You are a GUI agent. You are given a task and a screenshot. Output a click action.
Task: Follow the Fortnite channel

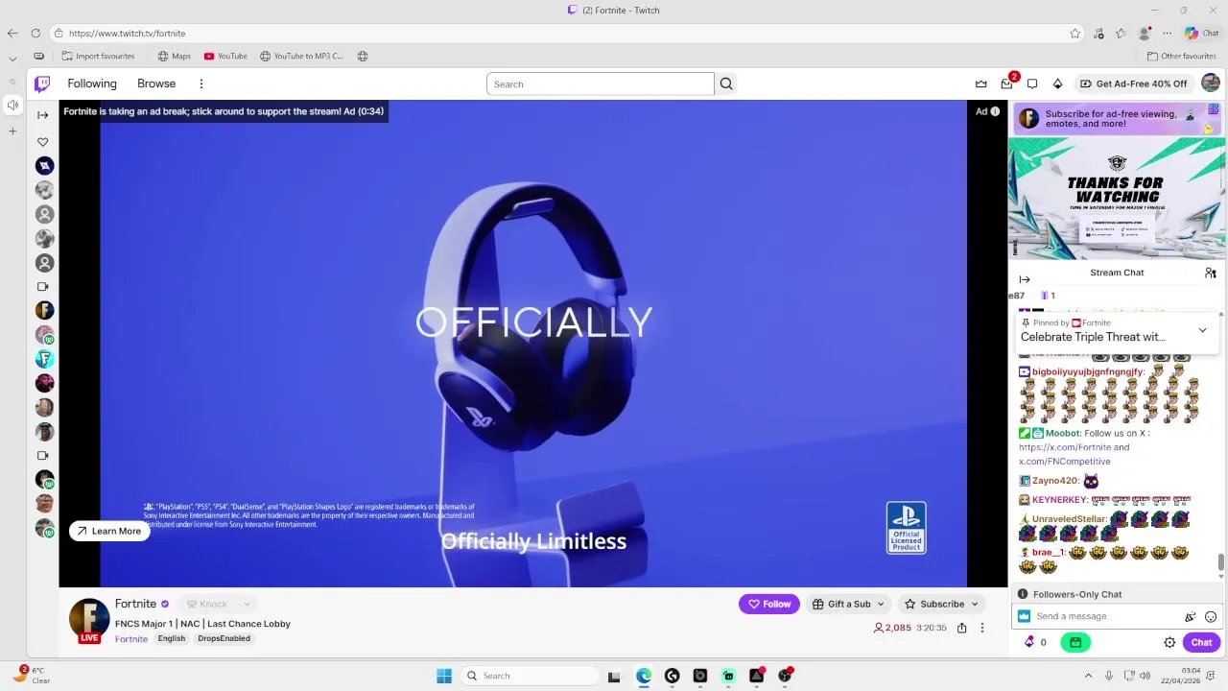(769, 605)
